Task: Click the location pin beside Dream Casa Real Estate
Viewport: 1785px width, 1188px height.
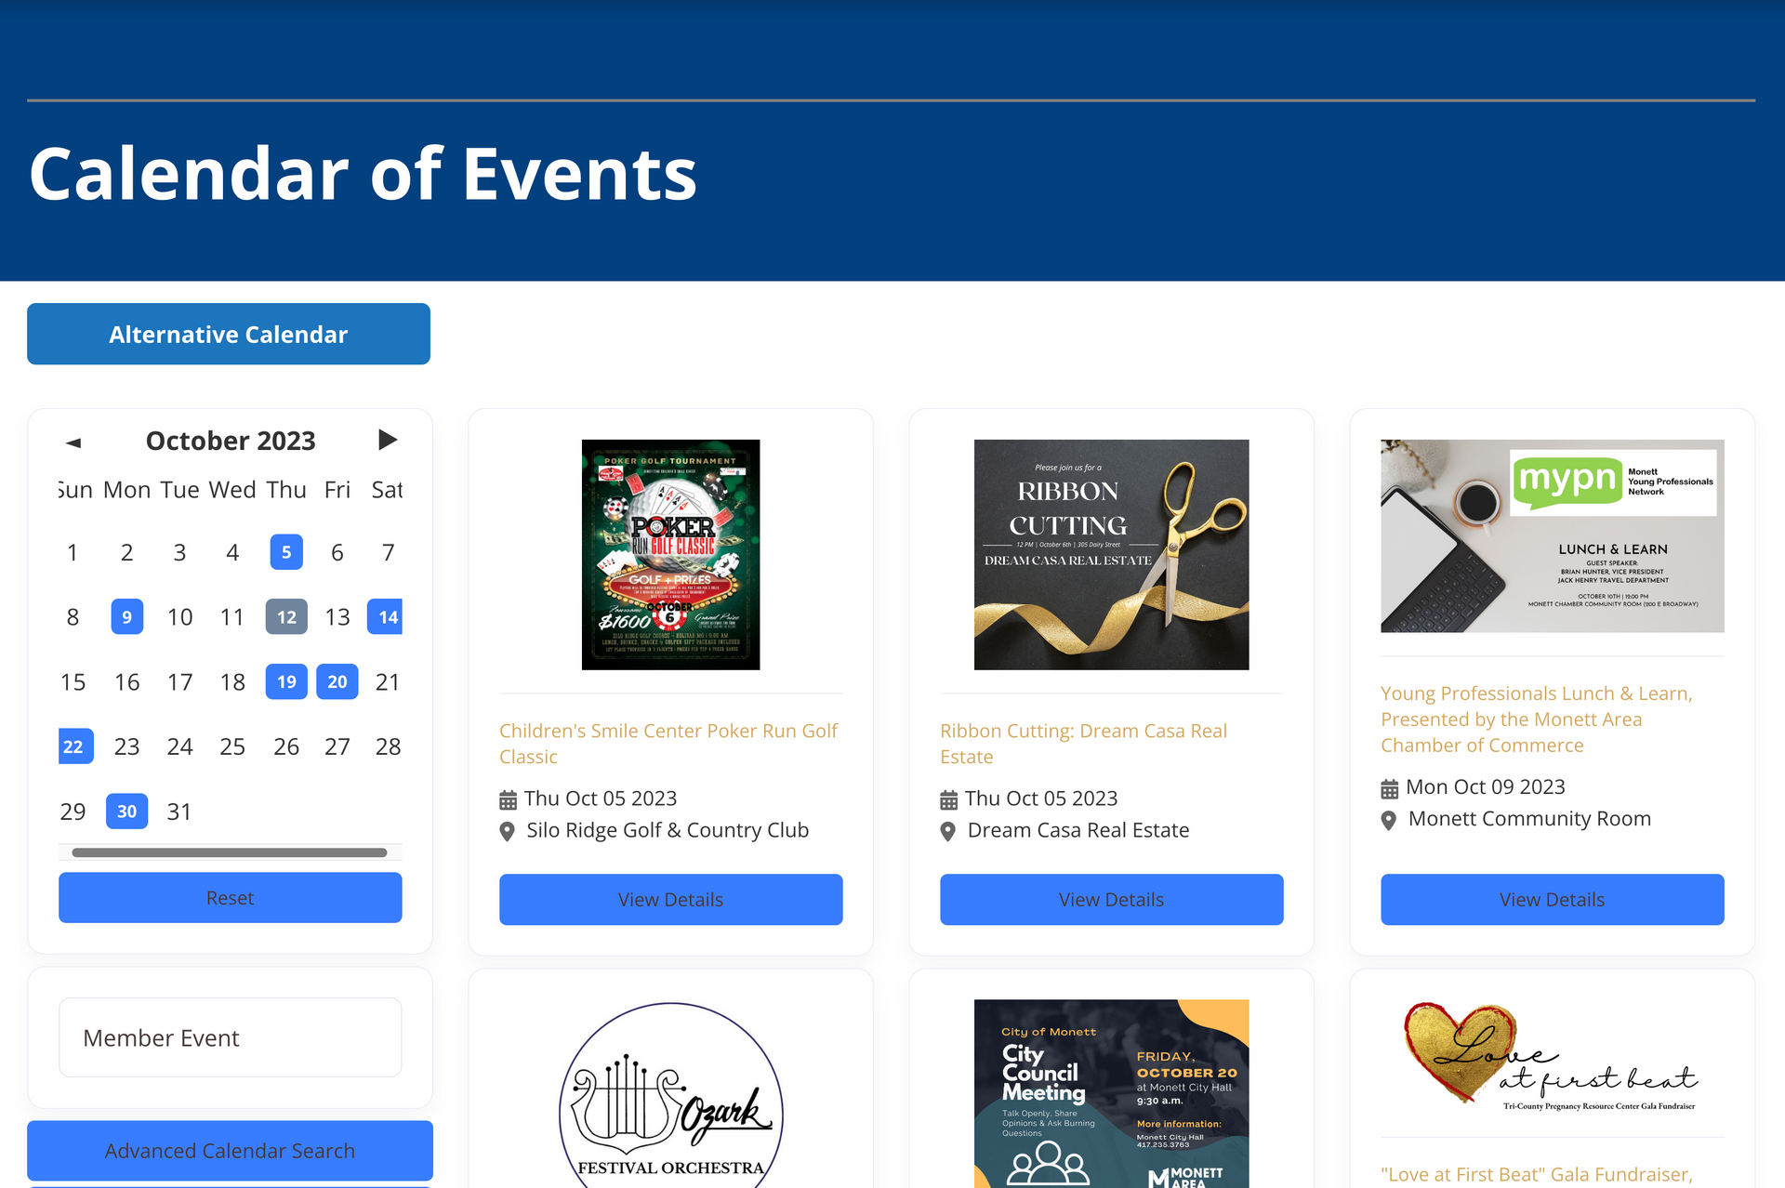Action: 948,830
